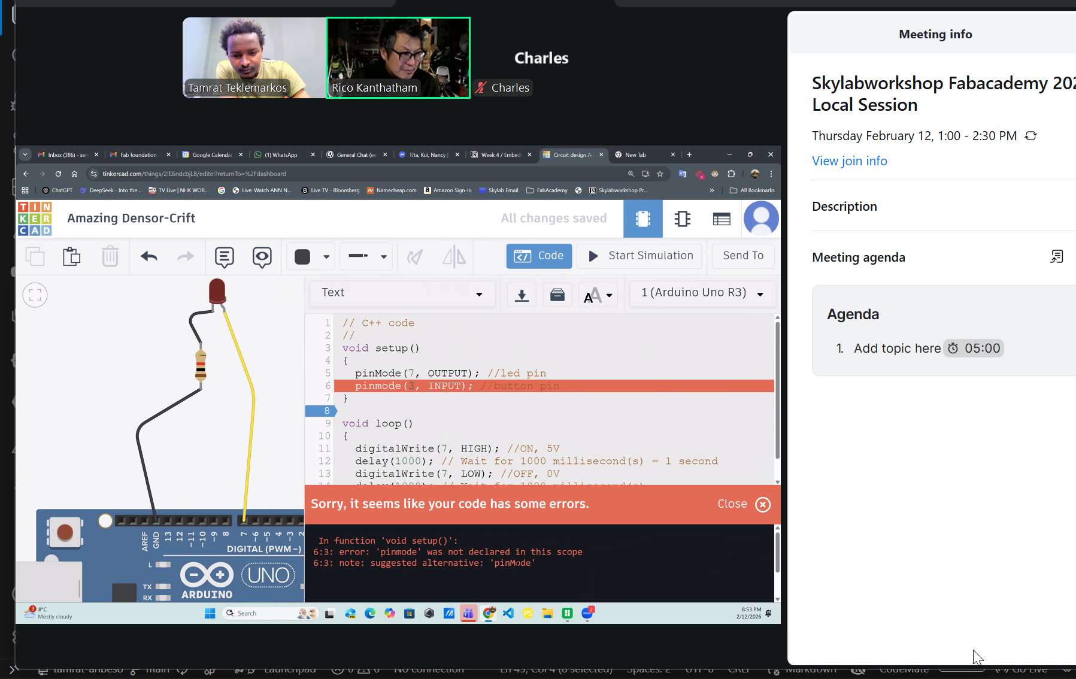Bookmark this page with the star icon
This screenshot has height=679, width=1076.
660,174
